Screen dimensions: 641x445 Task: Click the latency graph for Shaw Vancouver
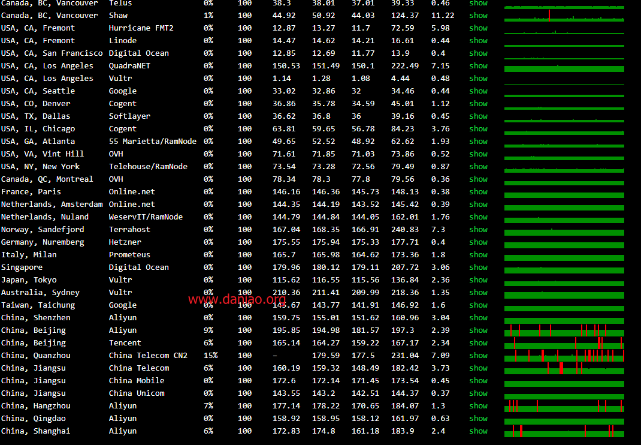coord(564,16)
